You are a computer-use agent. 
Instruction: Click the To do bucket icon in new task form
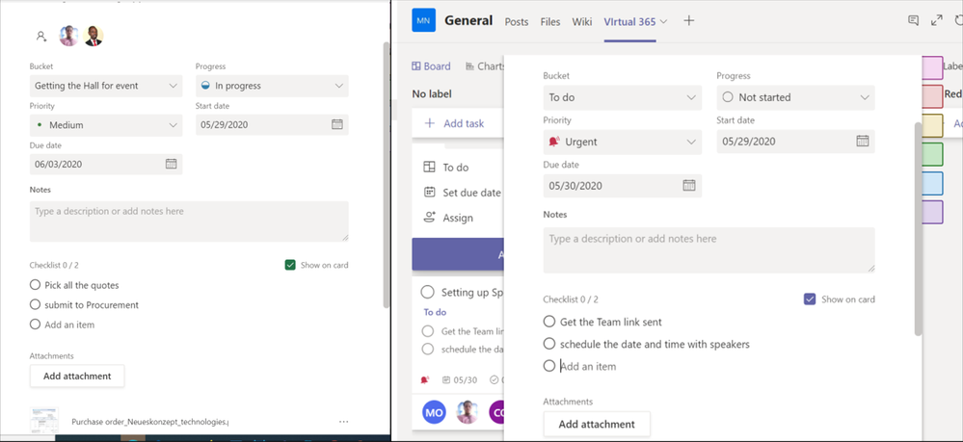tap(429, 167)
